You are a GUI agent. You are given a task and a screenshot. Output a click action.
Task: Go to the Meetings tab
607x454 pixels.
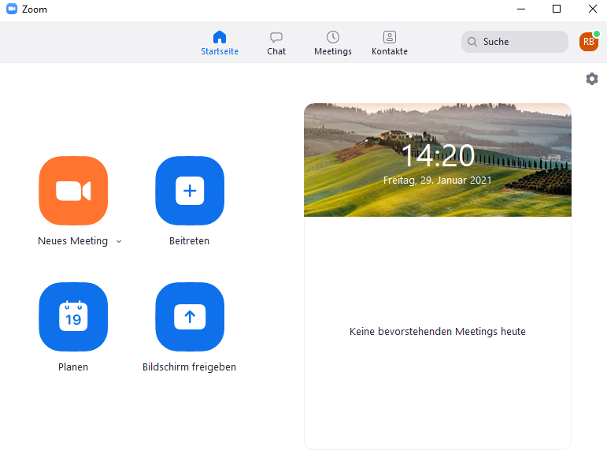(333, 43)
